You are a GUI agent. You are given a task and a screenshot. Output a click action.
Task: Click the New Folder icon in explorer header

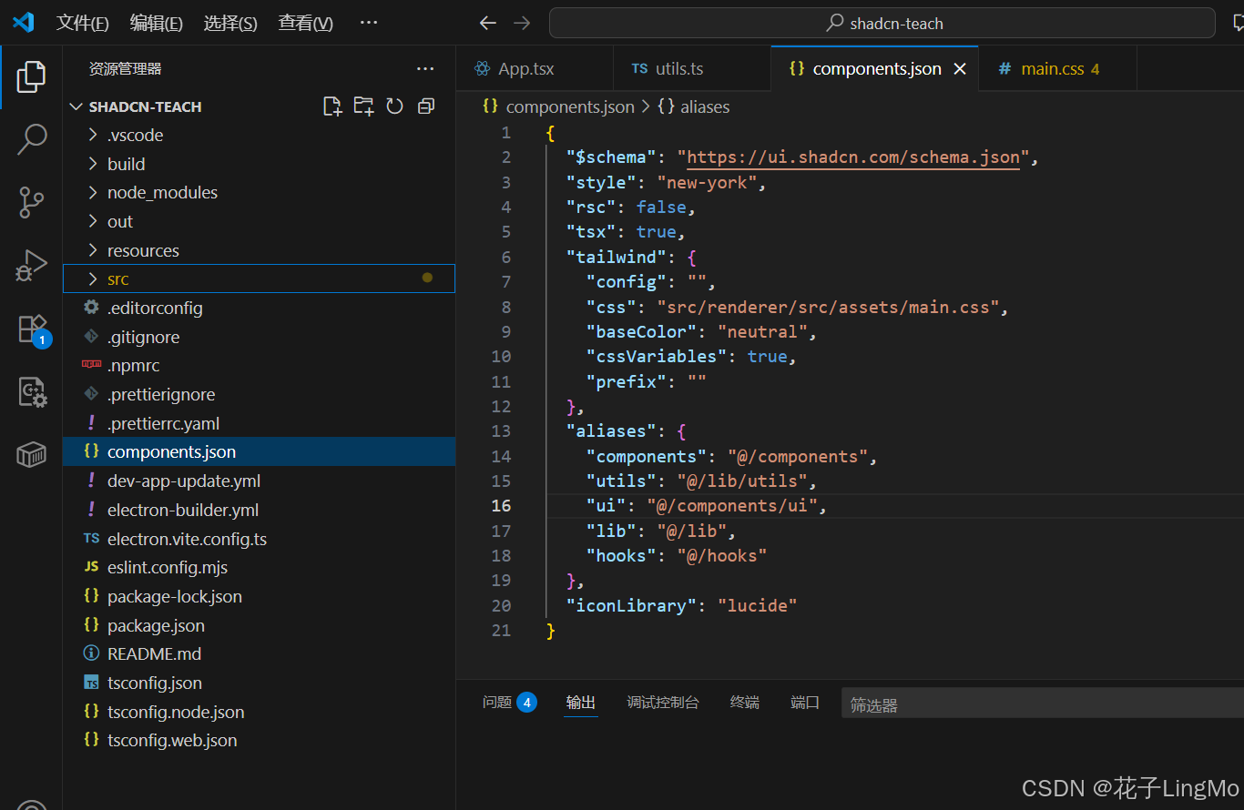pyautogui.click(x=363, y=106)
